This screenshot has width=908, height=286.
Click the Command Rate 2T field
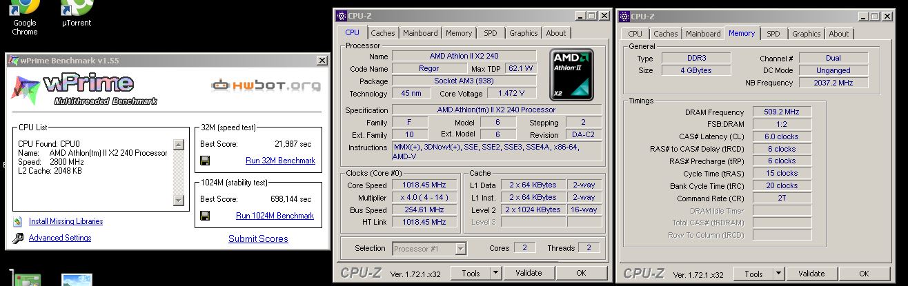[782, 198]
